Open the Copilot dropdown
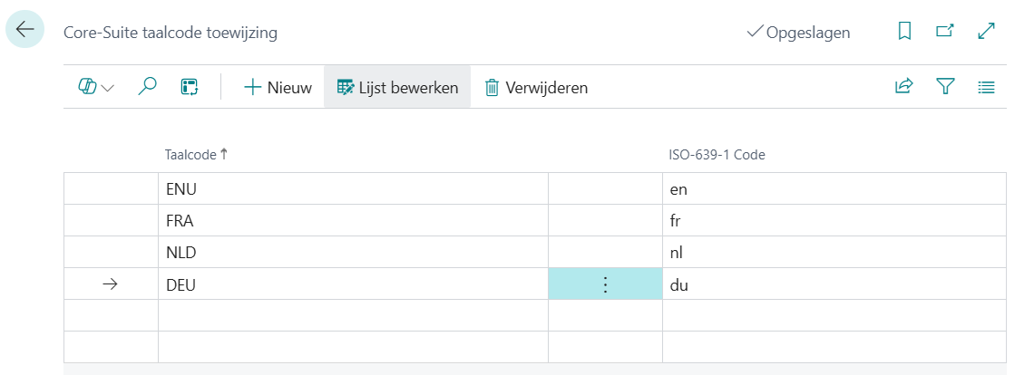The image size is (1034, 375). coord(96,87)
